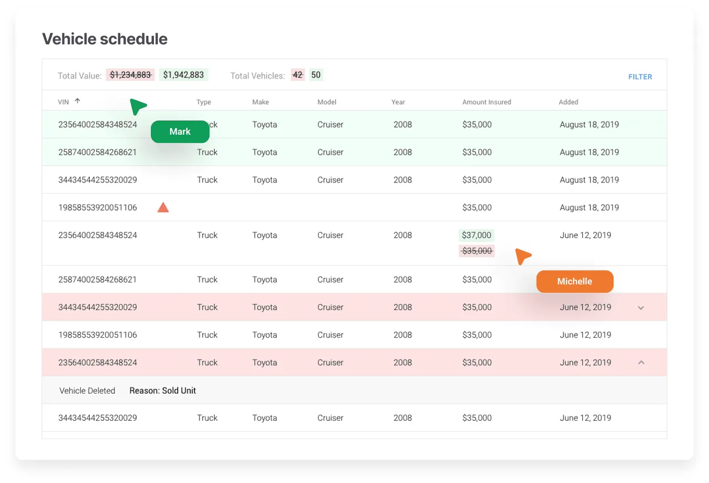Click the Year column header
709x483 pixels.
click(x=398, y=102)
